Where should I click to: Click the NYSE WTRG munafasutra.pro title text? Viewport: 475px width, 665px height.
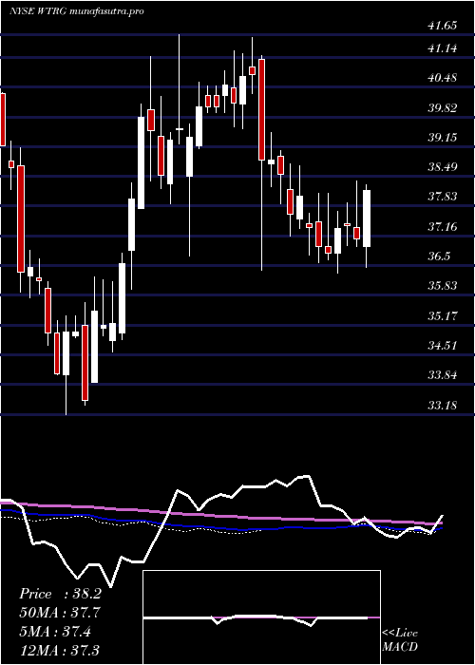coord(77,11)
